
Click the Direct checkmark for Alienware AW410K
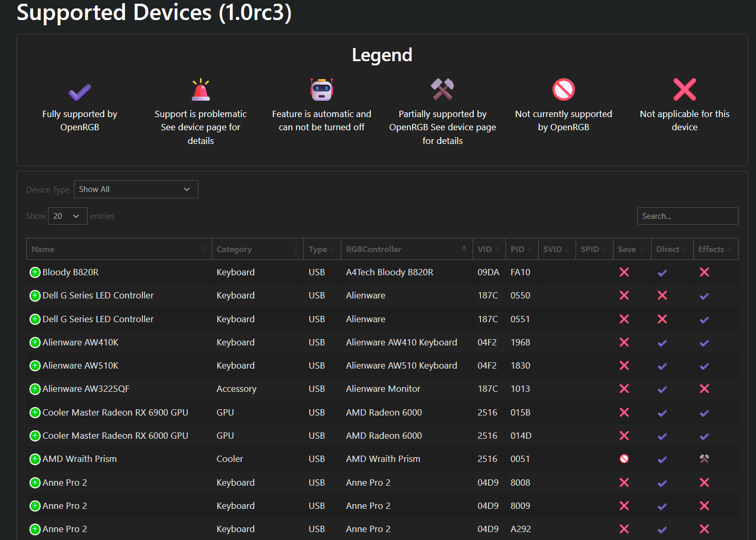(662, 343)
